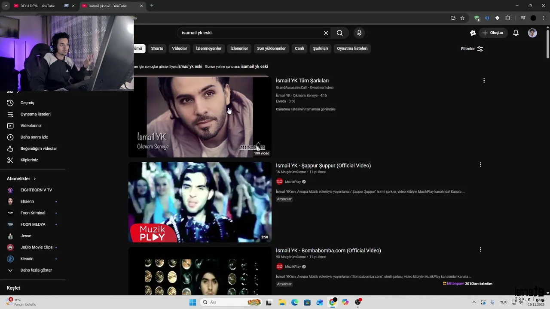Click the taskbar Ara search box
Screen dimensions: 550x309
tap(232, 302)
